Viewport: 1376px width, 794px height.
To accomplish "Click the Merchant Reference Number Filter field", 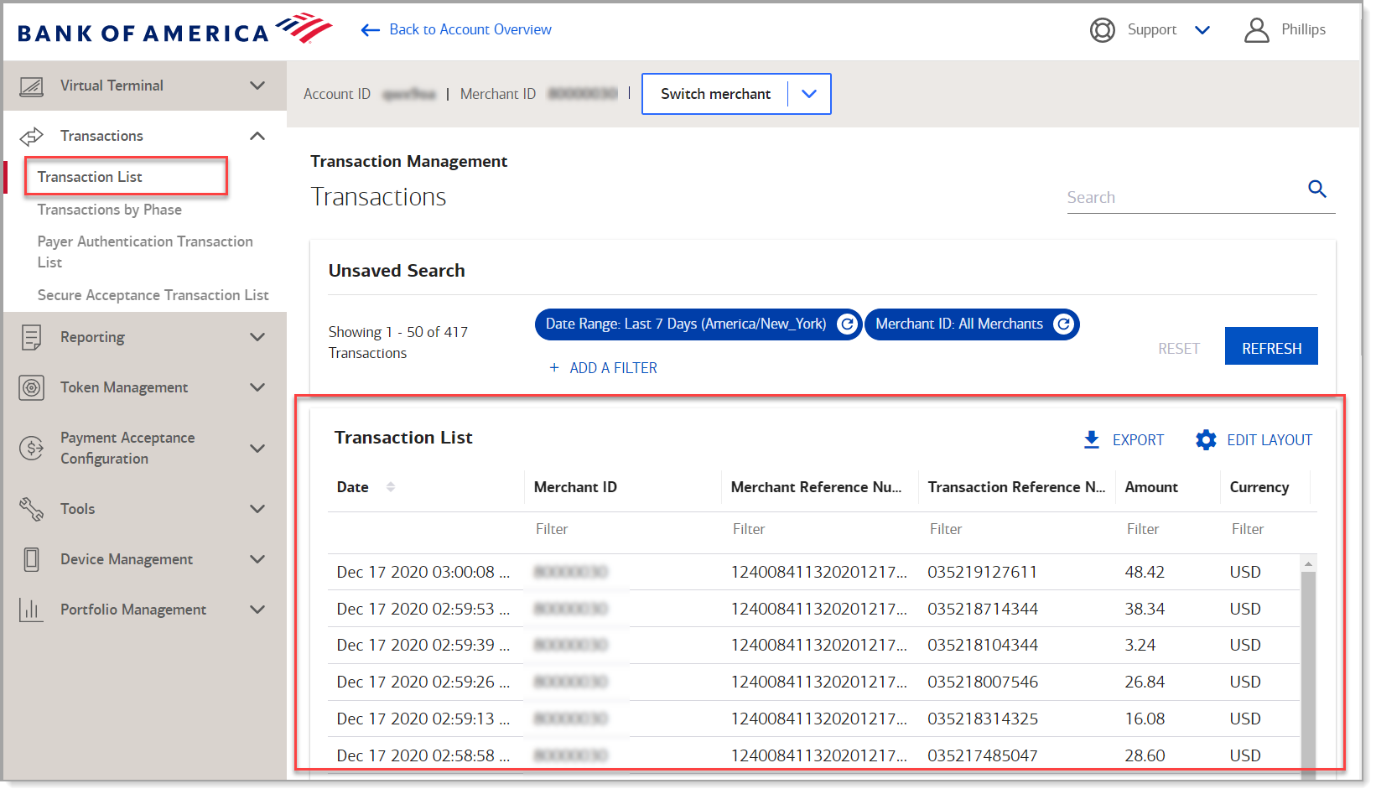I will (x=819, y=530).
